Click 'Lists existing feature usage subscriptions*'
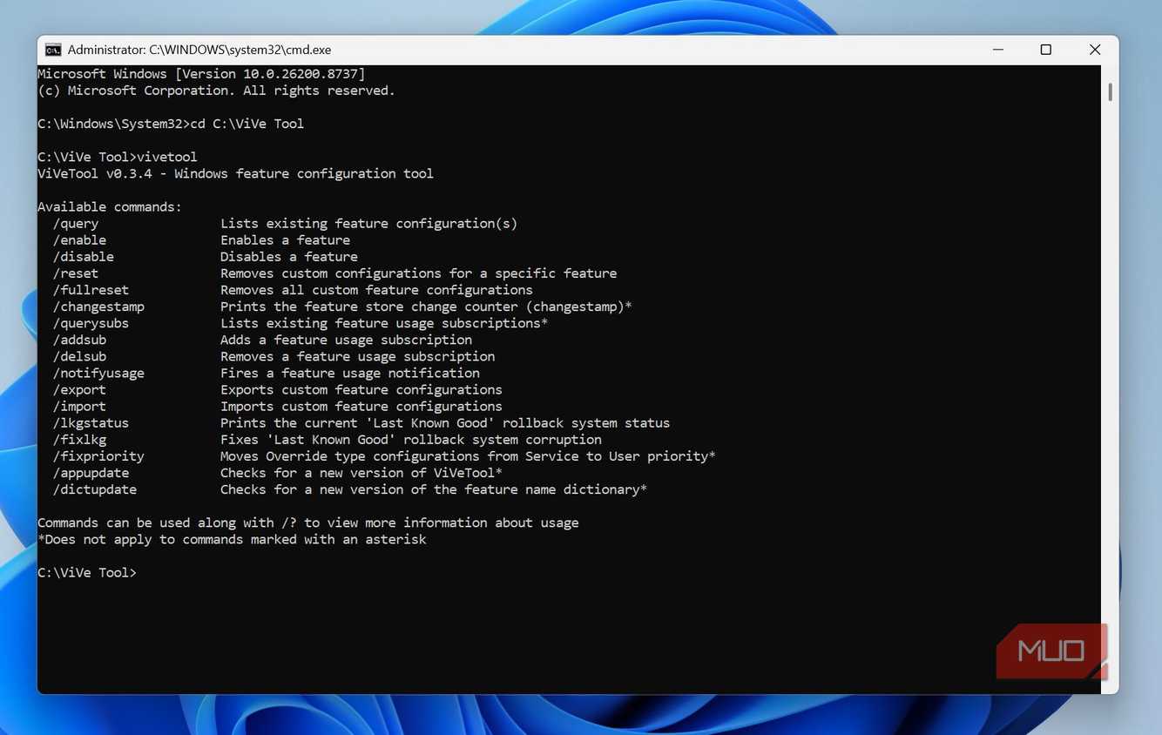1162x735 pixels. pos(384,323)
